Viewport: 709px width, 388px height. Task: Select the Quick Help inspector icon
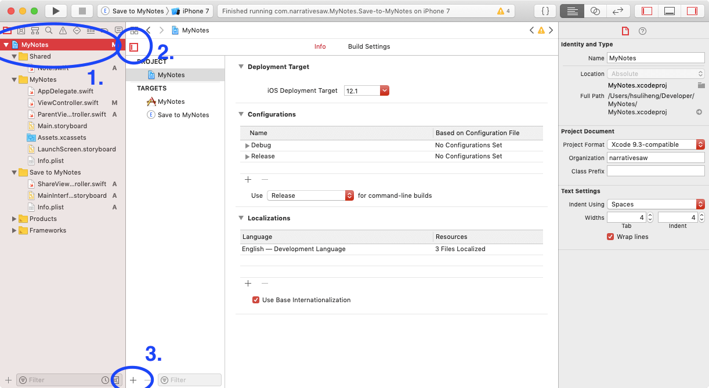[x=642, y=31]
